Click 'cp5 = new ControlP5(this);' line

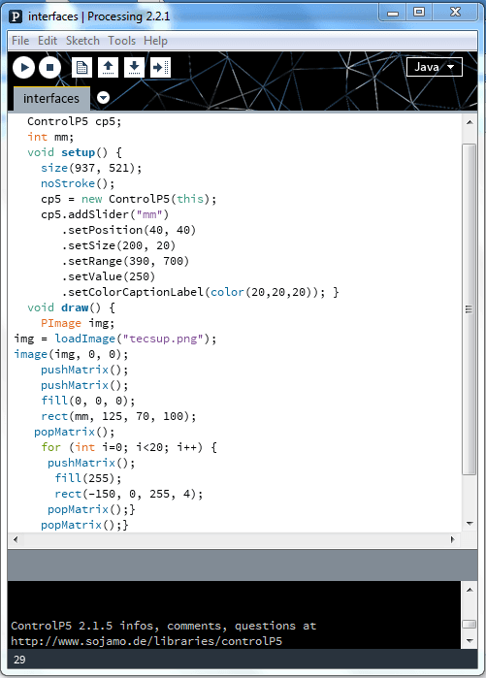coord(128,199)
